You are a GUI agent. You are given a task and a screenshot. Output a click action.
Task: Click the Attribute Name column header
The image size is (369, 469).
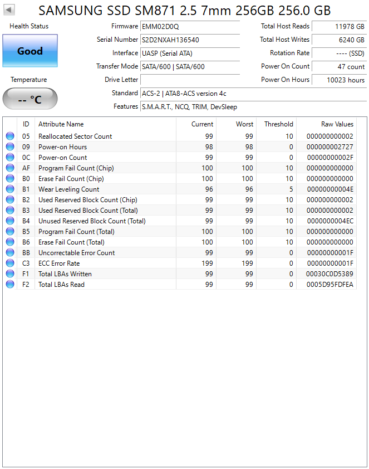point(106,124)
